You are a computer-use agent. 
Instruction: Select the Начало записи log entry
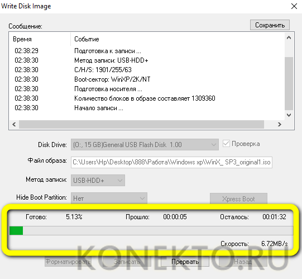click(x=99, y=108)
